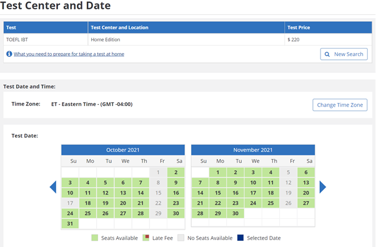
Task: Select November 15 test date
Action: tap(218, 193)
